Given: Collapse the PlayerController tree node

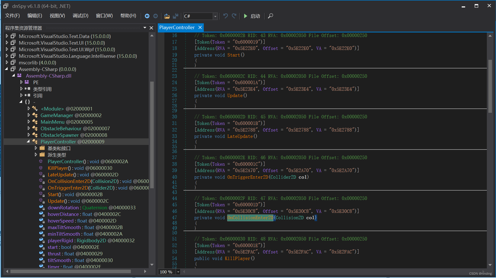Looking at the screenshot, I should point(28,141).
